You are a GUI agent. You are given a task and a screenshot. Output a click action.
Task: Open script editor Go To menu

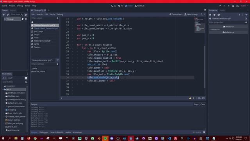click(52, 14)
